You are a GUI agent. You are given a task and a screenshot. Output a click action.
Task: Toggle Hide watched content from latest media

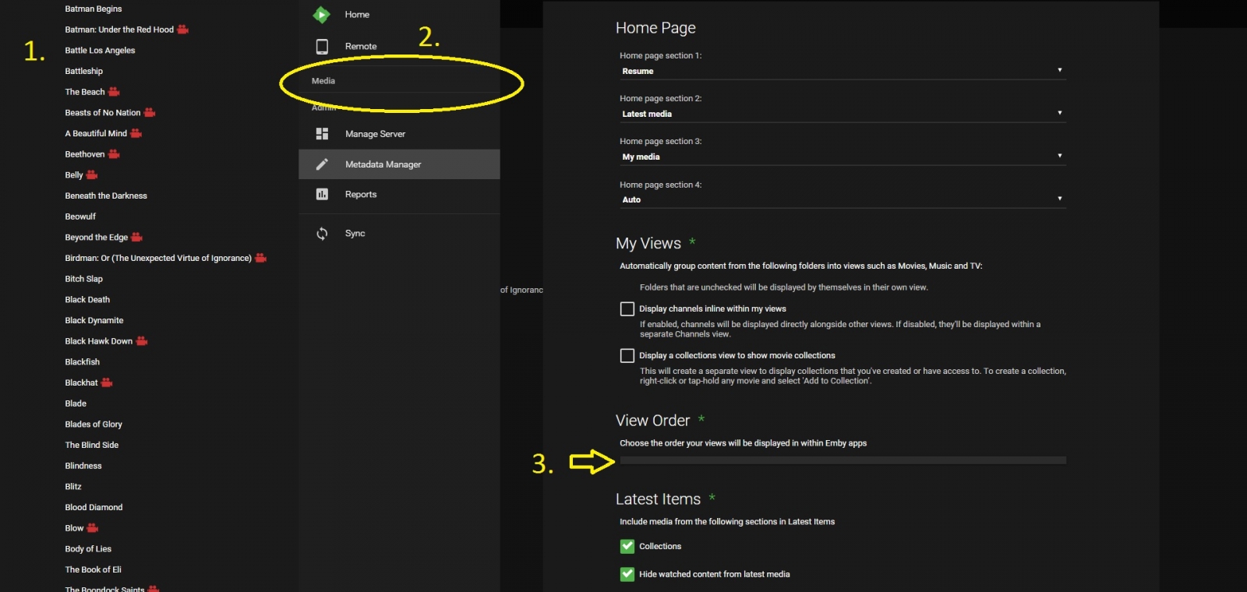(627, 575)
